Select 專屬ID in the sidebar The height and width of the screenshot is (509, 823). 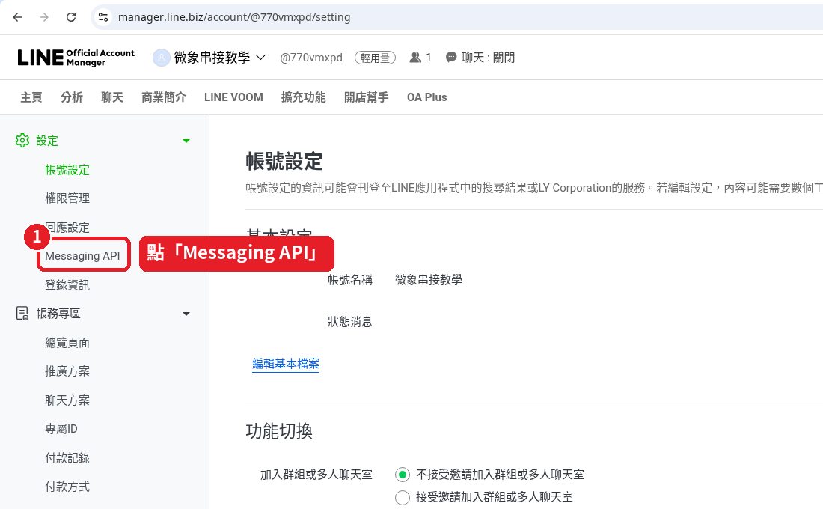click(61, 429)
